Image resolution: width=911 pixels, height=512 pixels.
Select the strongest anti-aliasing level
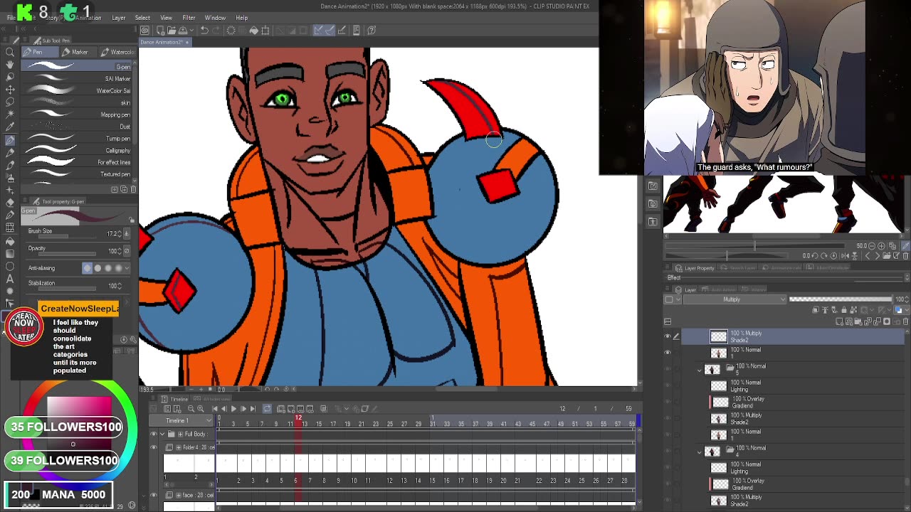[x=118, y=268]
